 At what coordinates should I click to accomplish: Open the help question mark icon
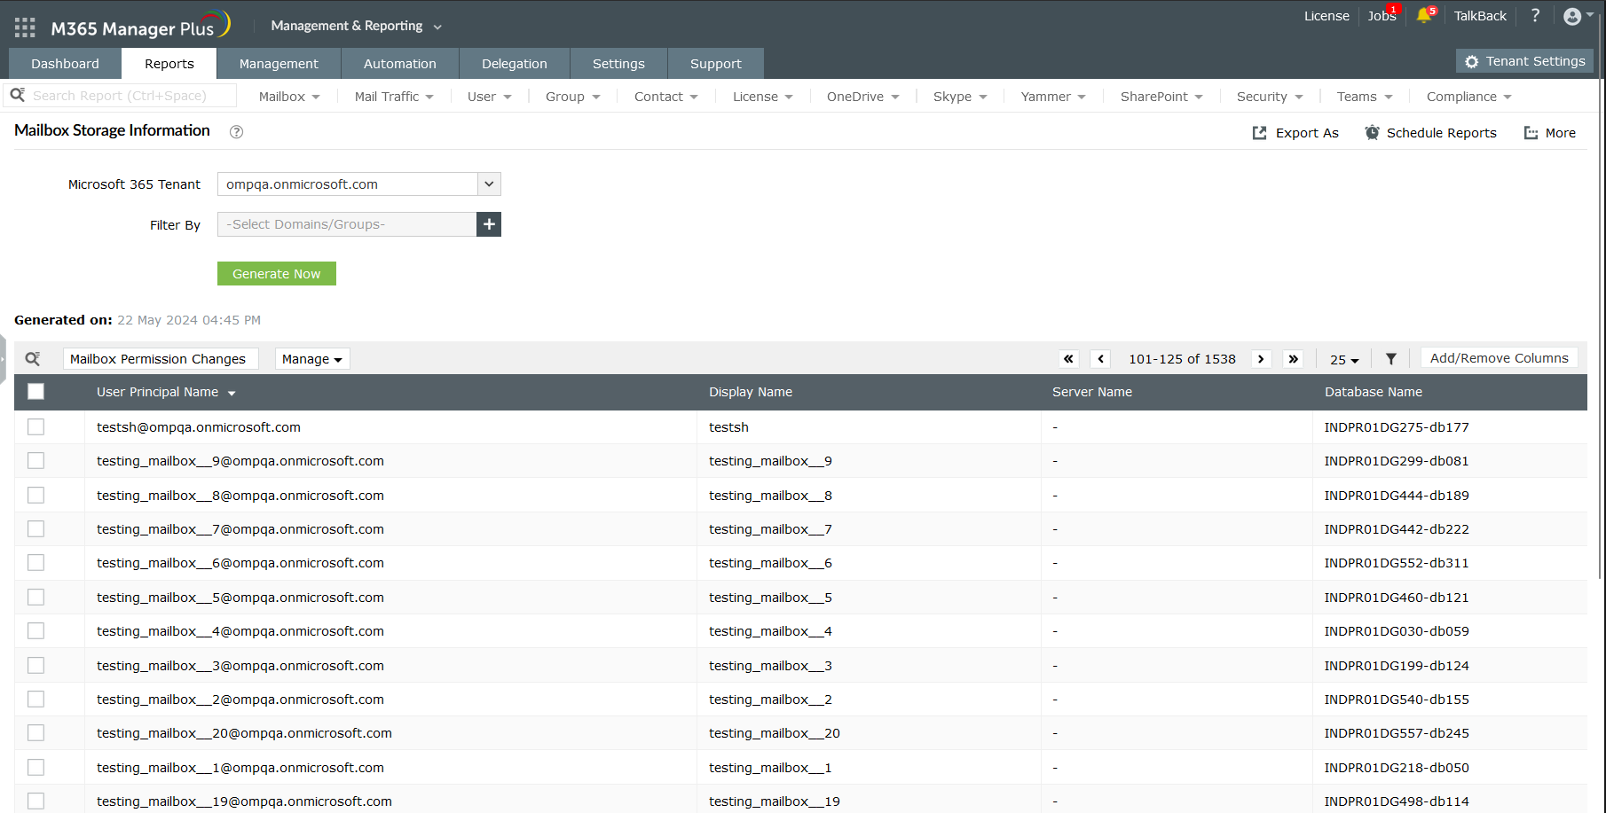[1535, 15]
